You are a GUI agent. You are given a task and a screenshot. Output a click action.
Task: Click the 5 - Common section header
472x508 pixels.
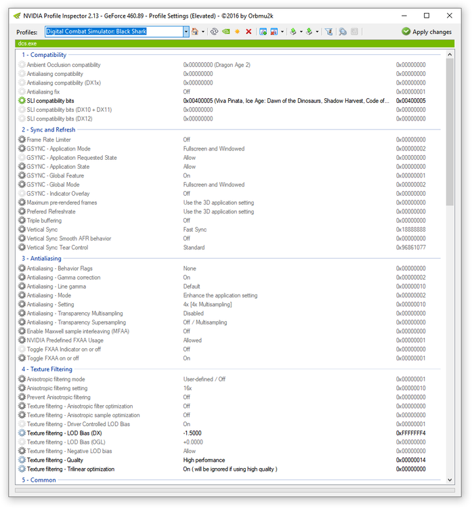point(39,480)
